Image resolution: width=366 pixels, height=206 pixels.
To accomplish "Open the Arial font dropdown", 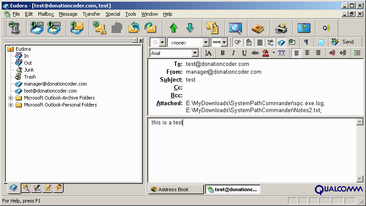I will point(195,53).
